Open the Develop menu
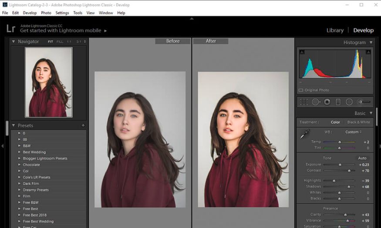This screenshot has height=228, width=381. tap(30, 13)
